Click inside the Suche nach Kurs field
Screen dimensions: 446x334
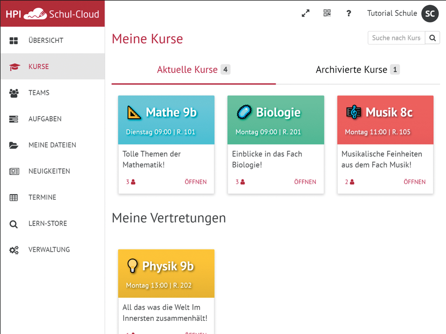pos(394,38)
